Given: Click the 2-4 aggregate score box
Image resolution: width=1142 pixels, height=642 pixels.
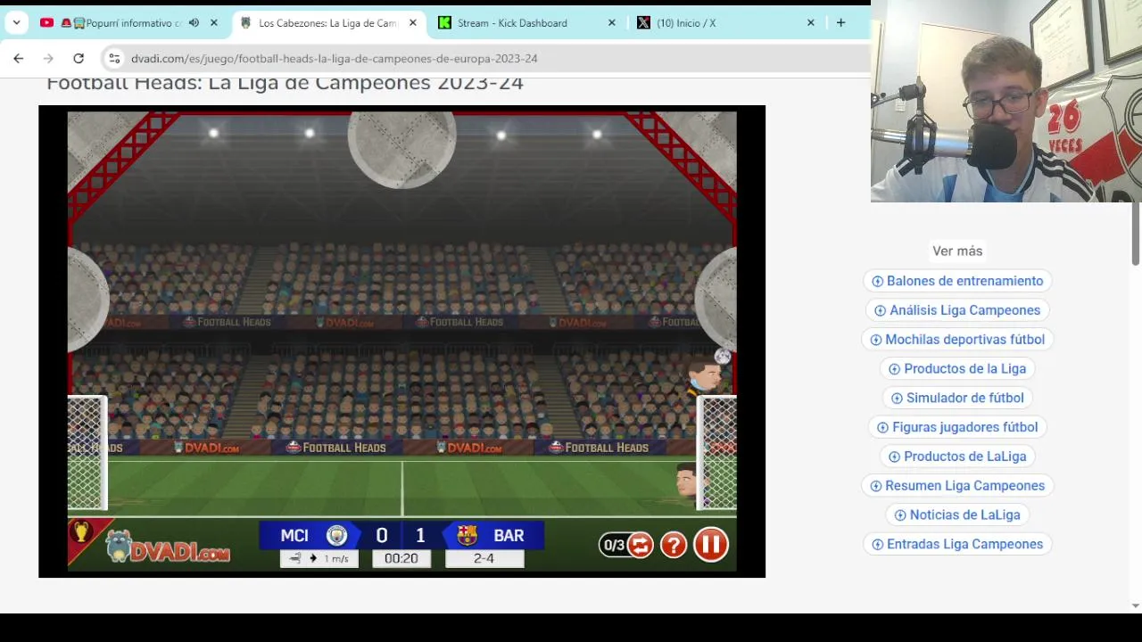Looking at the screenshot, I should (484, 558).
